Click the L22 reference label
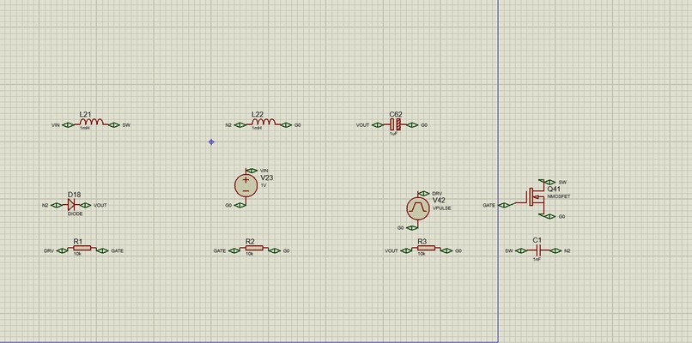The width and height of the screenshot is (692, 343). pos(258,114)
